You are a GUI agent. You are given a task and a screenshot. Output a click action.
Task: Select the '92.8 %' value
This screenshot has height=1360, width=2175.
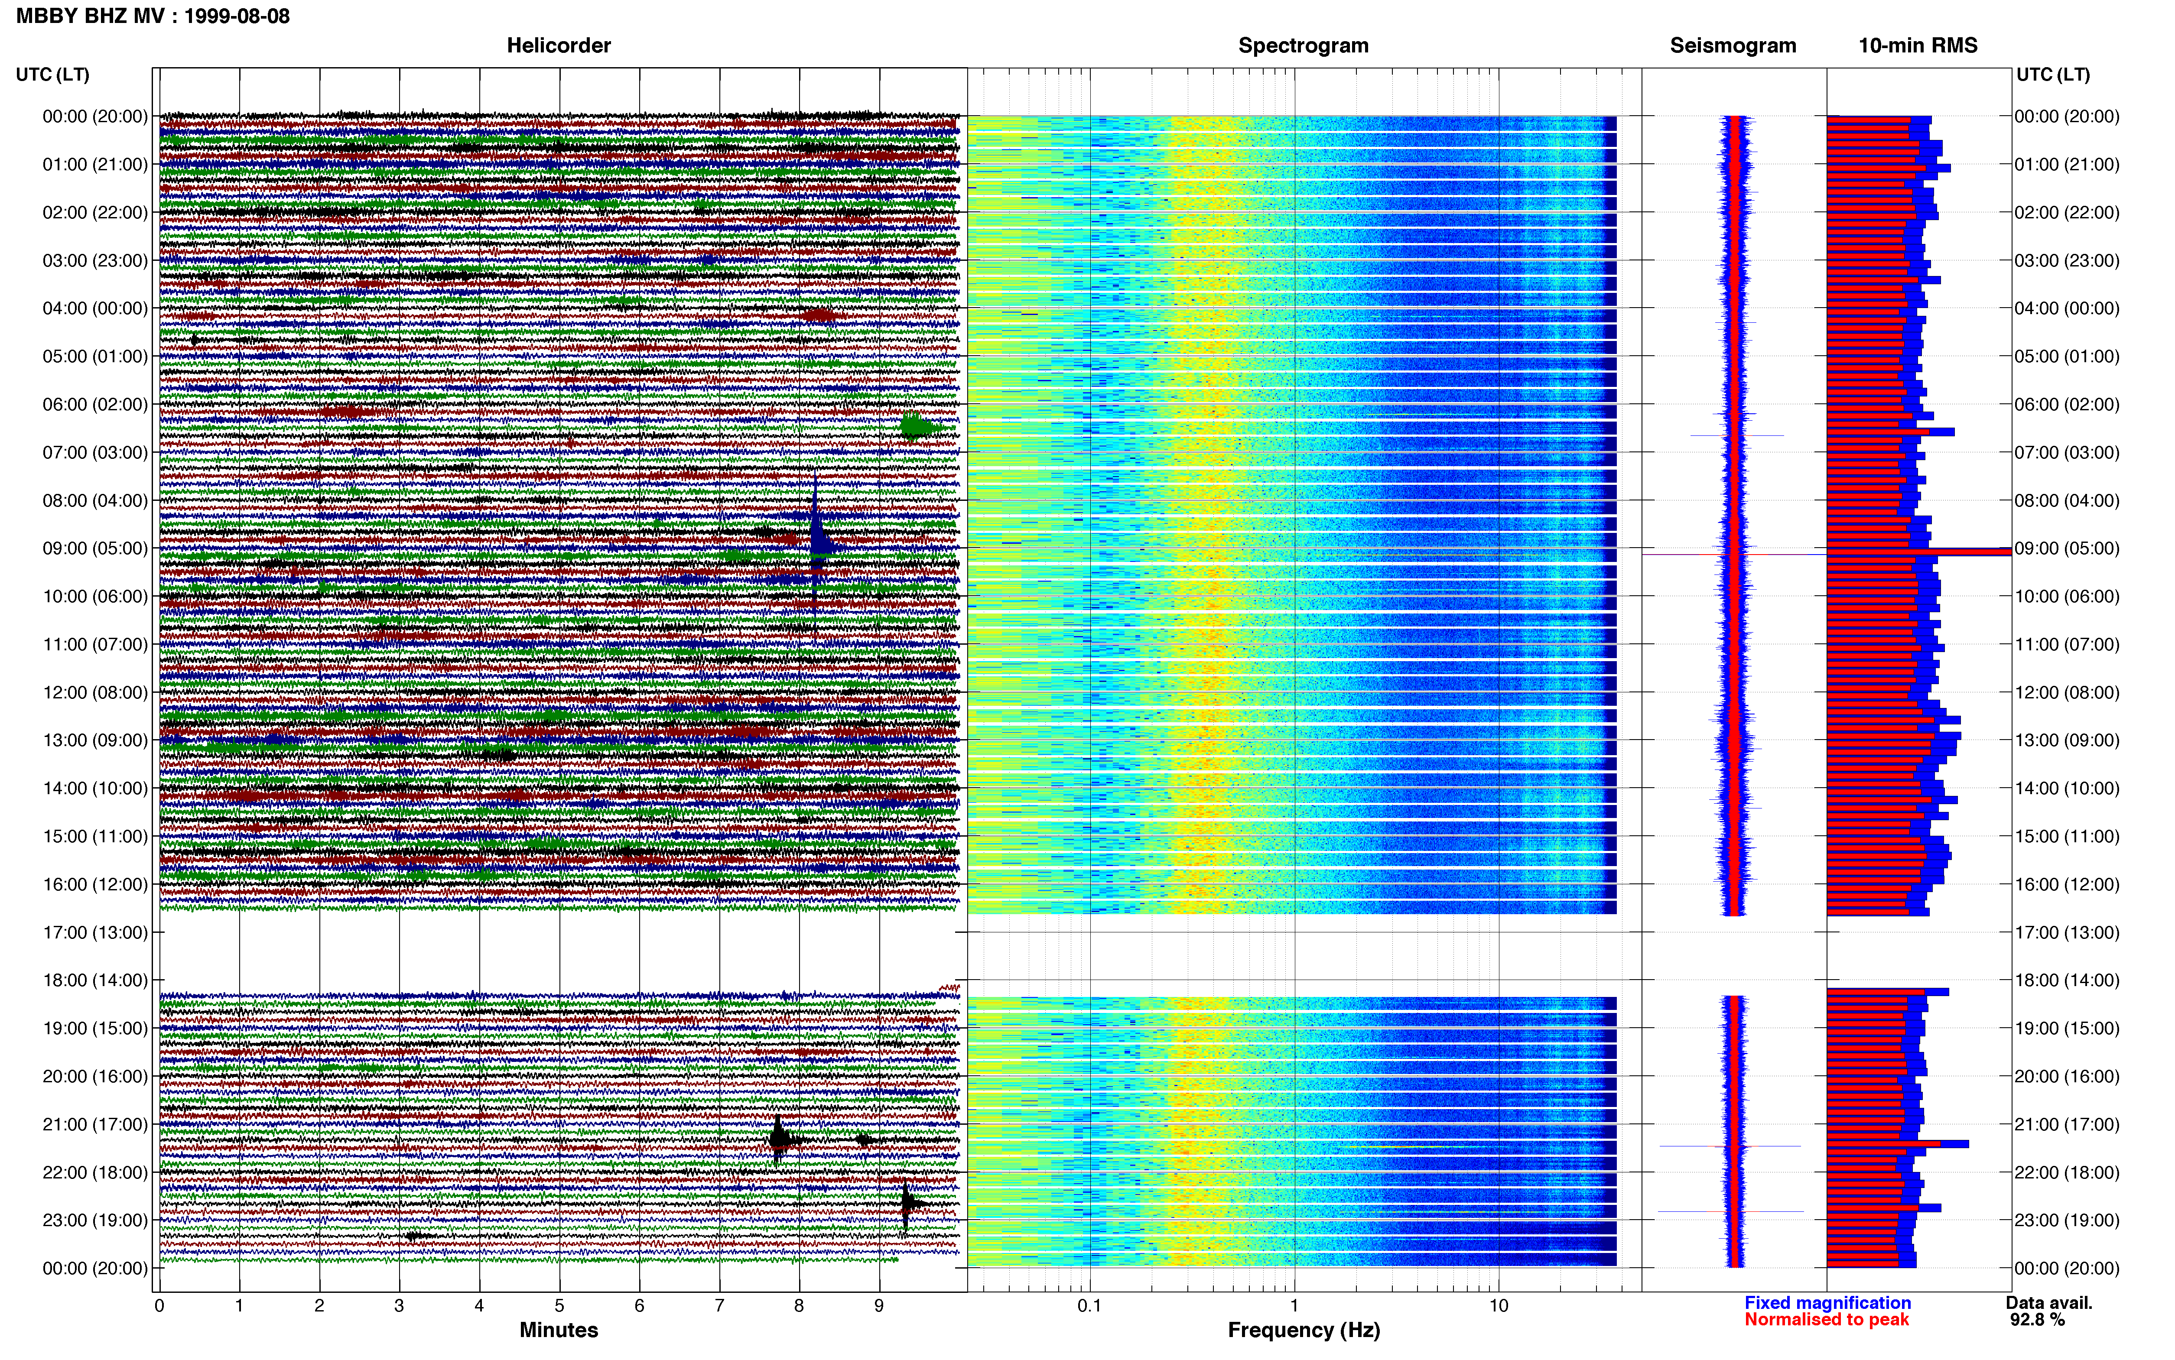click(2037, 1320)
